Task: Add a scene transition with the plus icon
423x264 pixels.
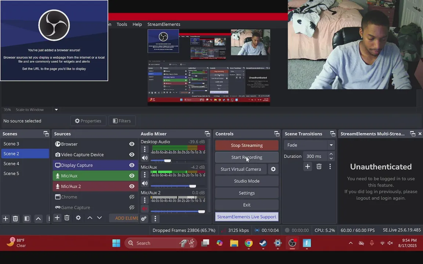Action: click(x=308, y=166)
